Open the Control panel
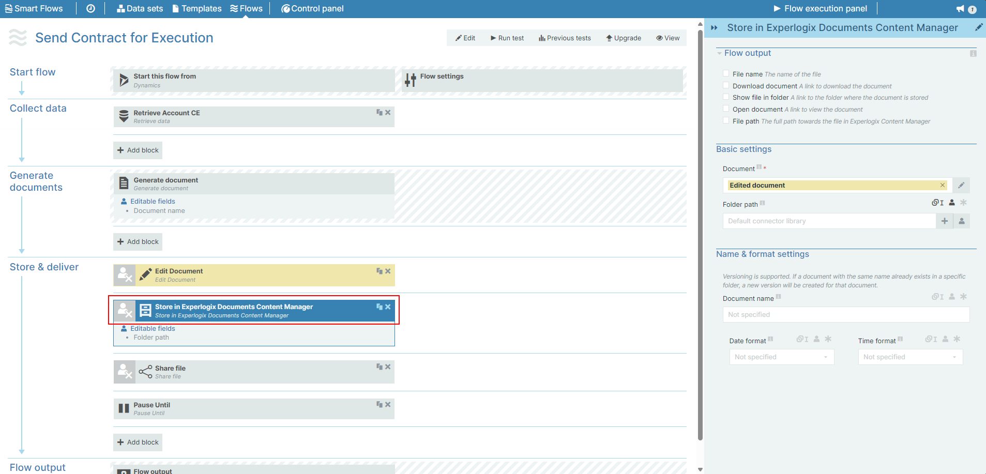Screen dimensions: 986x474 [312, 8]
